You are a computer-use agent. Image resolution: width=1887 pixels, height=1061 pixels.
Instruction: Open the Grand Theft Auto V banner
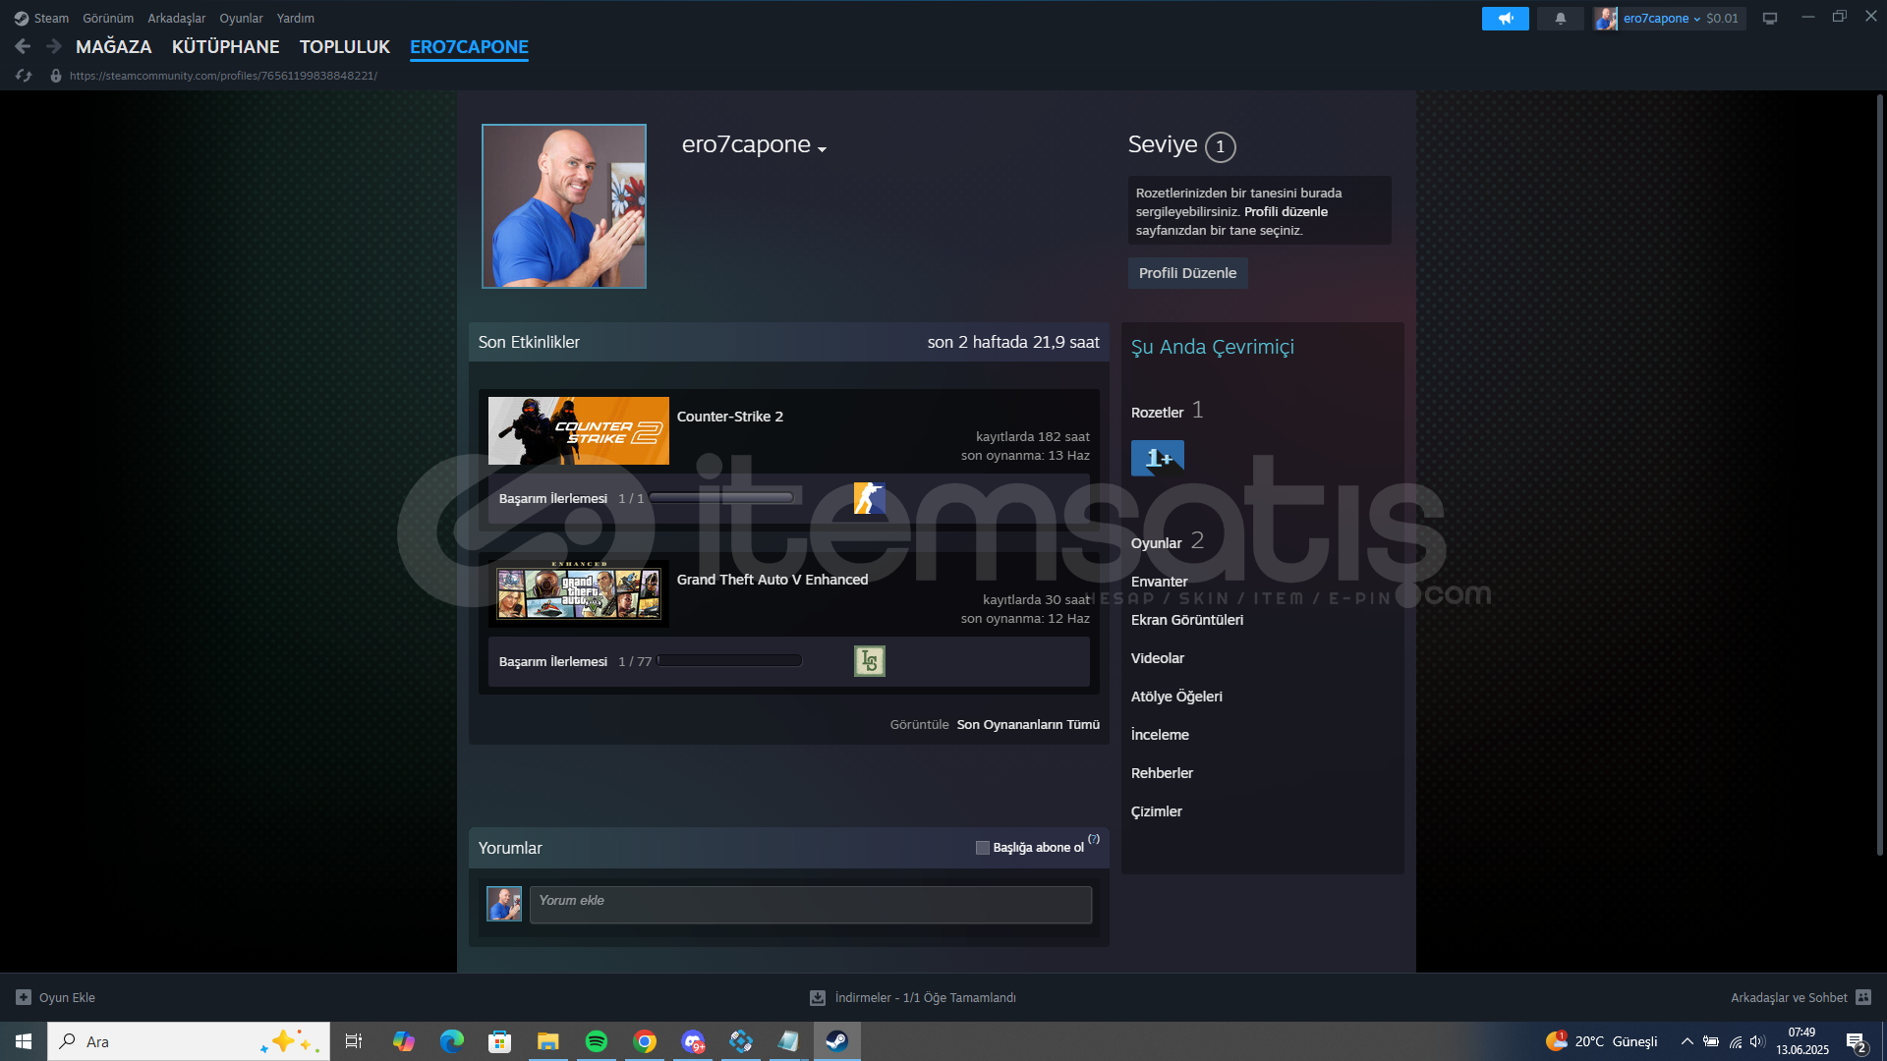[x=579, y=594]
